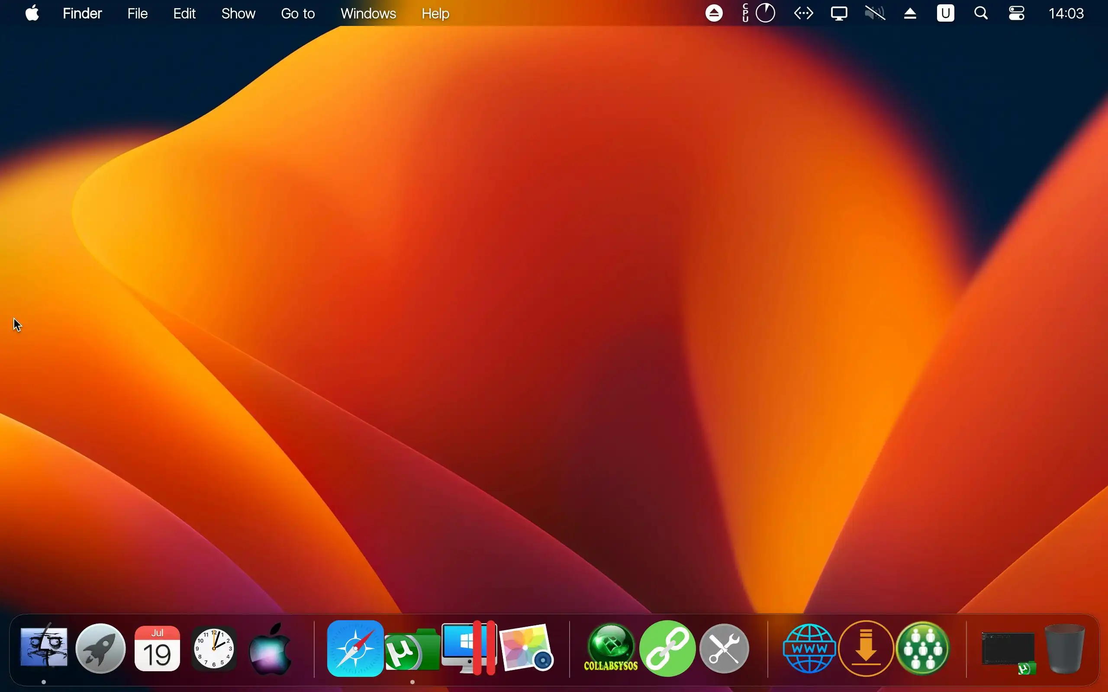Open the COLLABSYSOS dock icon
This screenshot has width=1108, height=692.
pyautogui.click(x=611, y=648)
